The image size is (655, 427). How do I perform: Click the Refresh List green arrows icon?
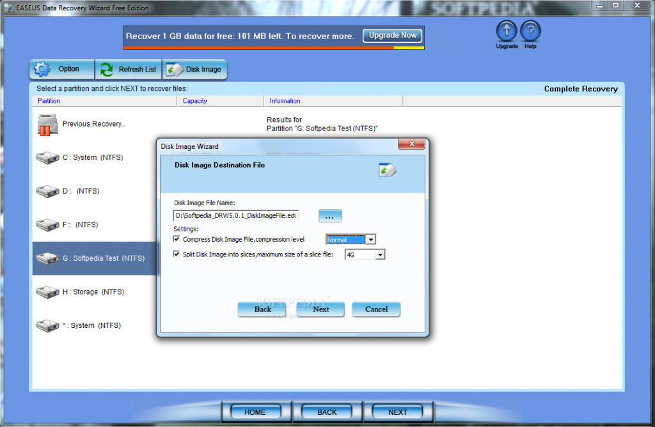(107, 69)
